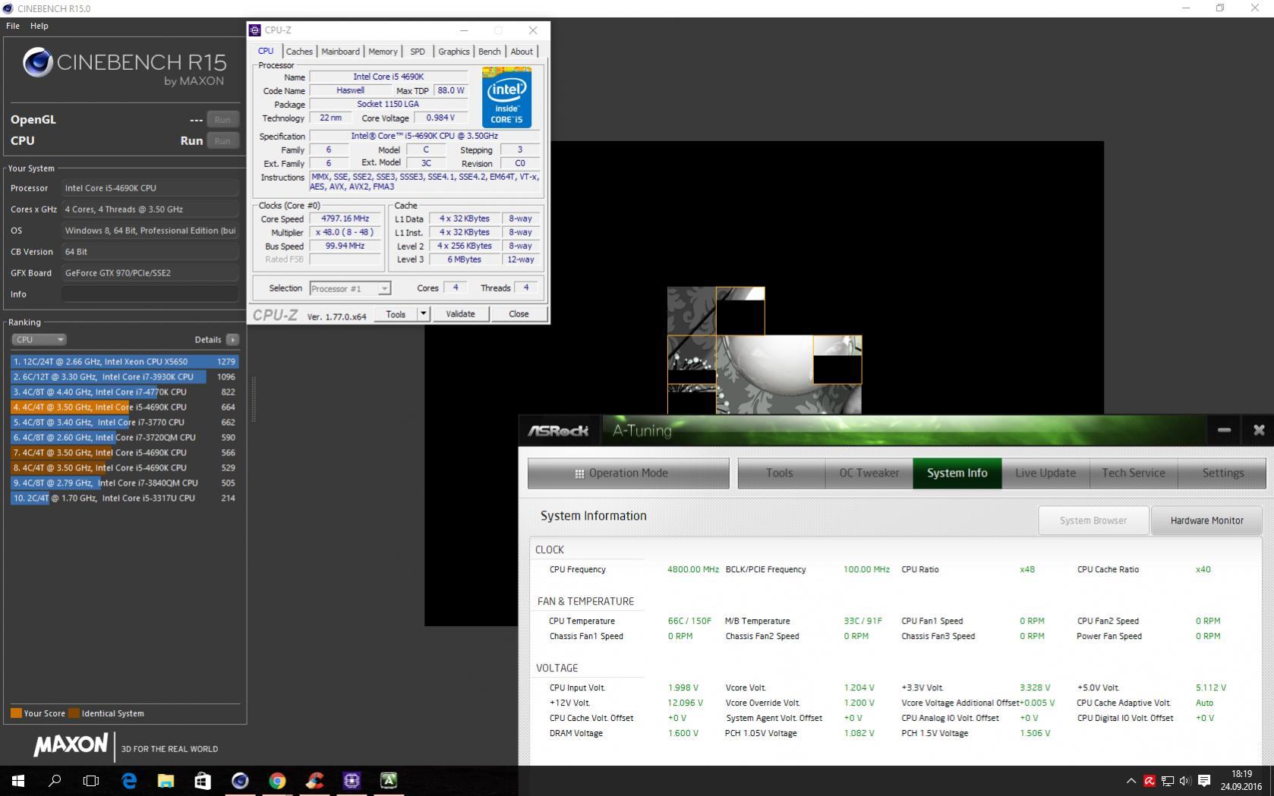Open the About tab in CPU-Z
This screenshot has width=1274, height=796.
(522, 52)
